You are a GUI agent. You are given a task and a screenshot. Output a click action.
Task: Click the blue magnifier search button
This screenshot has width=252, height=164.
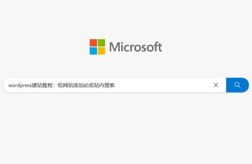point(237,85)
